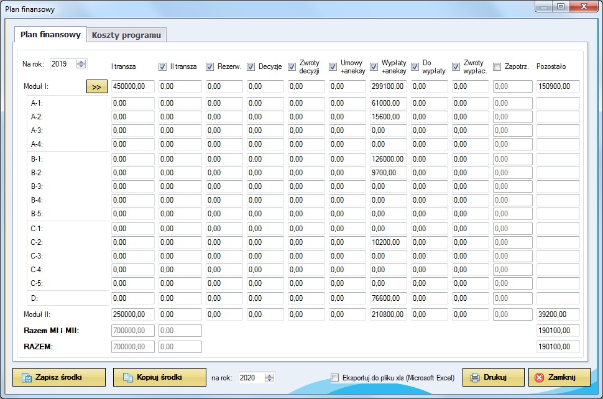This screenshot has width=603, height=399.
Task: Click RAZEM row I transza field 700000,00
Action: (132, 347)
